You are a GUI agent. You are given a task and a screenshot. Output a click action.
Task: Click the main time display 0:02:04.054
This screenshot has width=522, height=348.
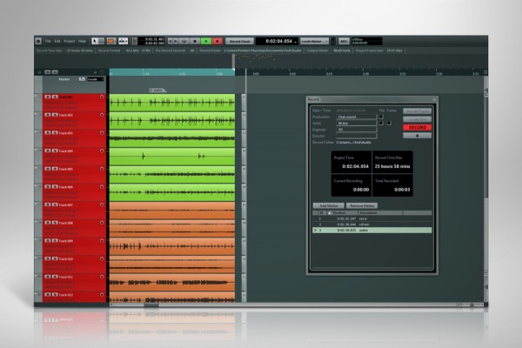pos(279,41)
